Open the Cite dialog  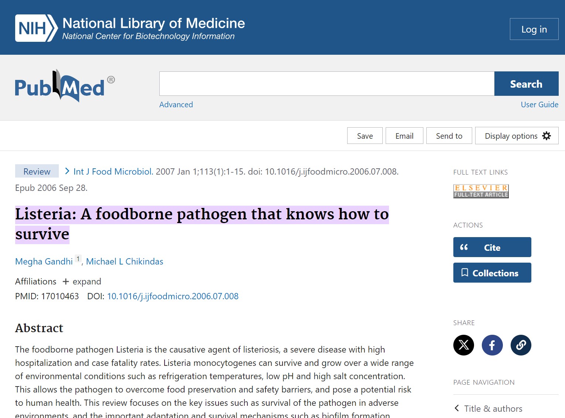(x=492, y=247)
